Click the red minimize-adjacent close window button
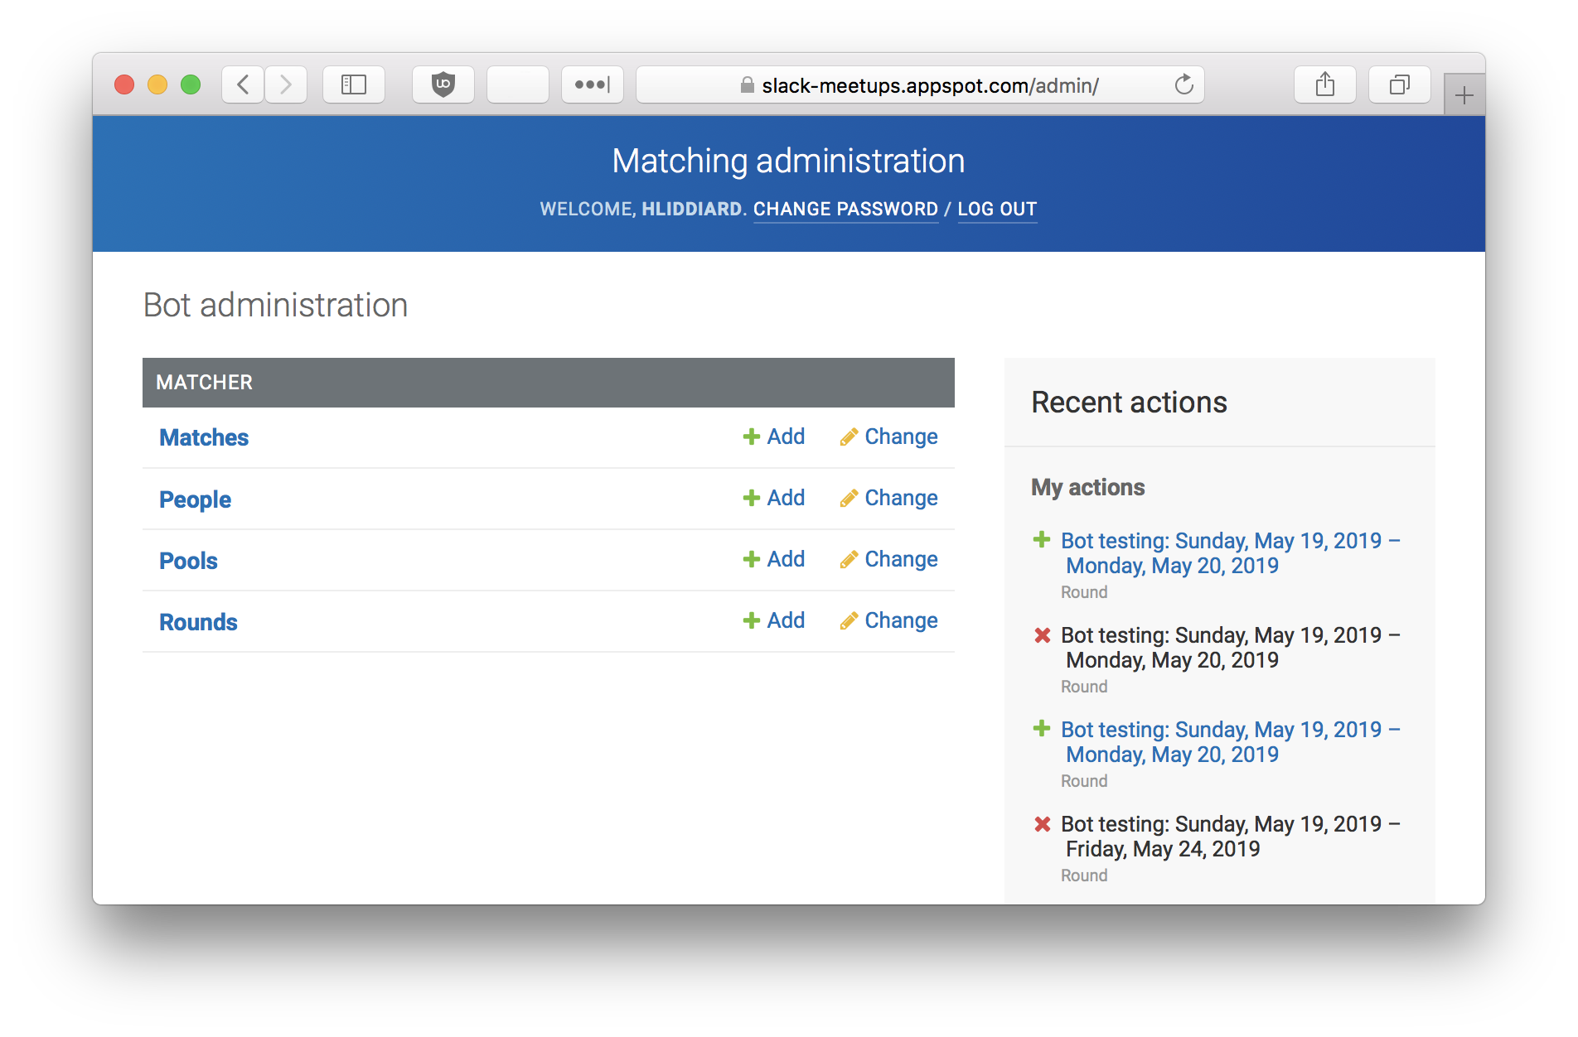Screen dimensions: 1578x1037 124,84
